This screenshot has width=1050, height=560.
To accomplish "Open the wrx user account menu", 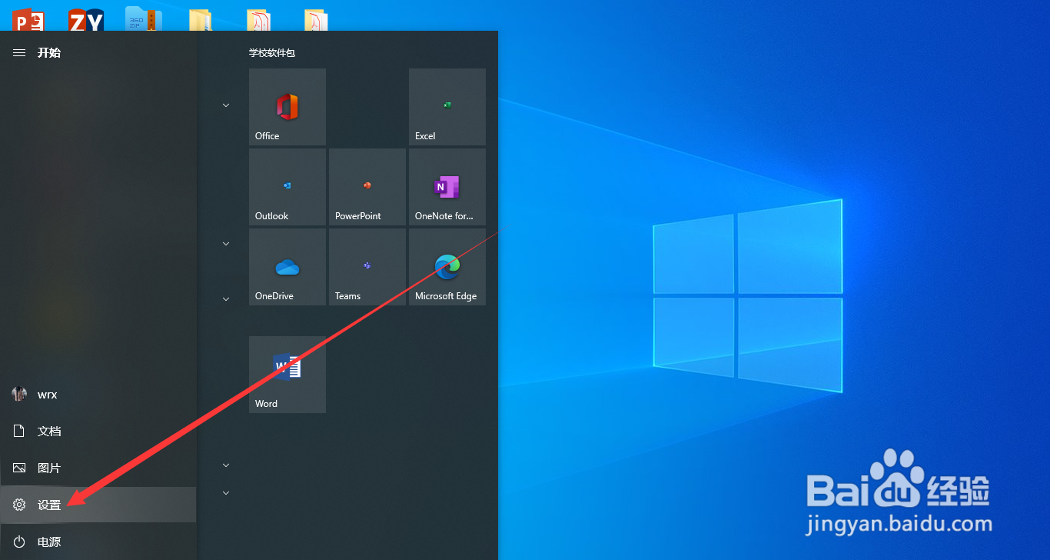I will tap(98, 394).
